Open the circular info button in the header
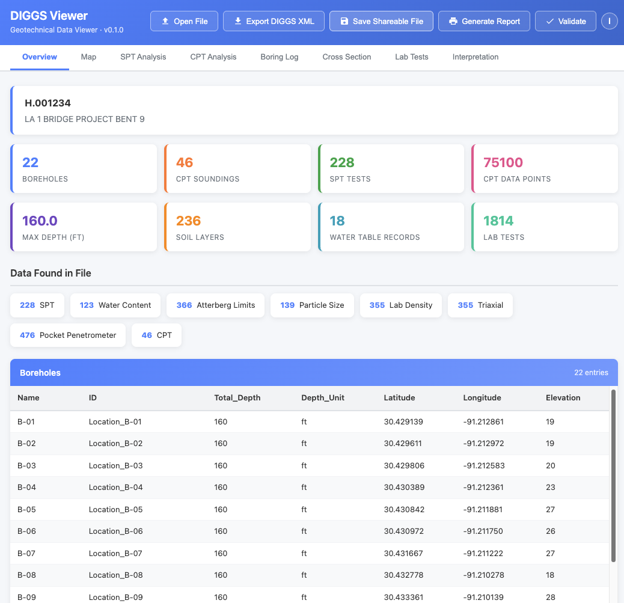The height and width of the screenshot is (603, 624). coord(609,21)
